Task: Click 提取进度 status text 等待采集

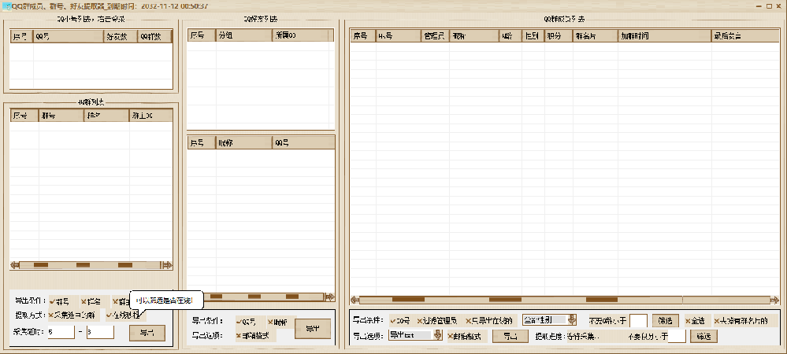Action: click(583, 337)
